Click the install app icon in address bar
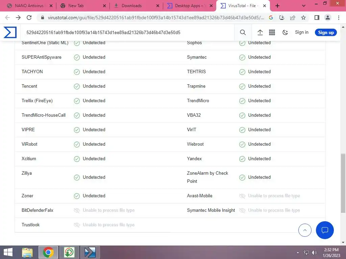 281,18
